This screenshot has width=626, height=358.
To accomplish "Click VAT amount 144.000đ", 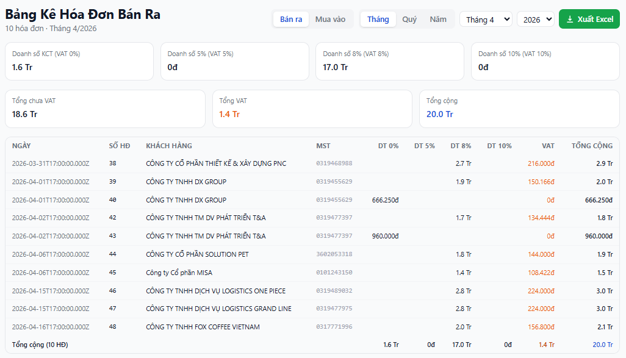I will click(541, 254).
